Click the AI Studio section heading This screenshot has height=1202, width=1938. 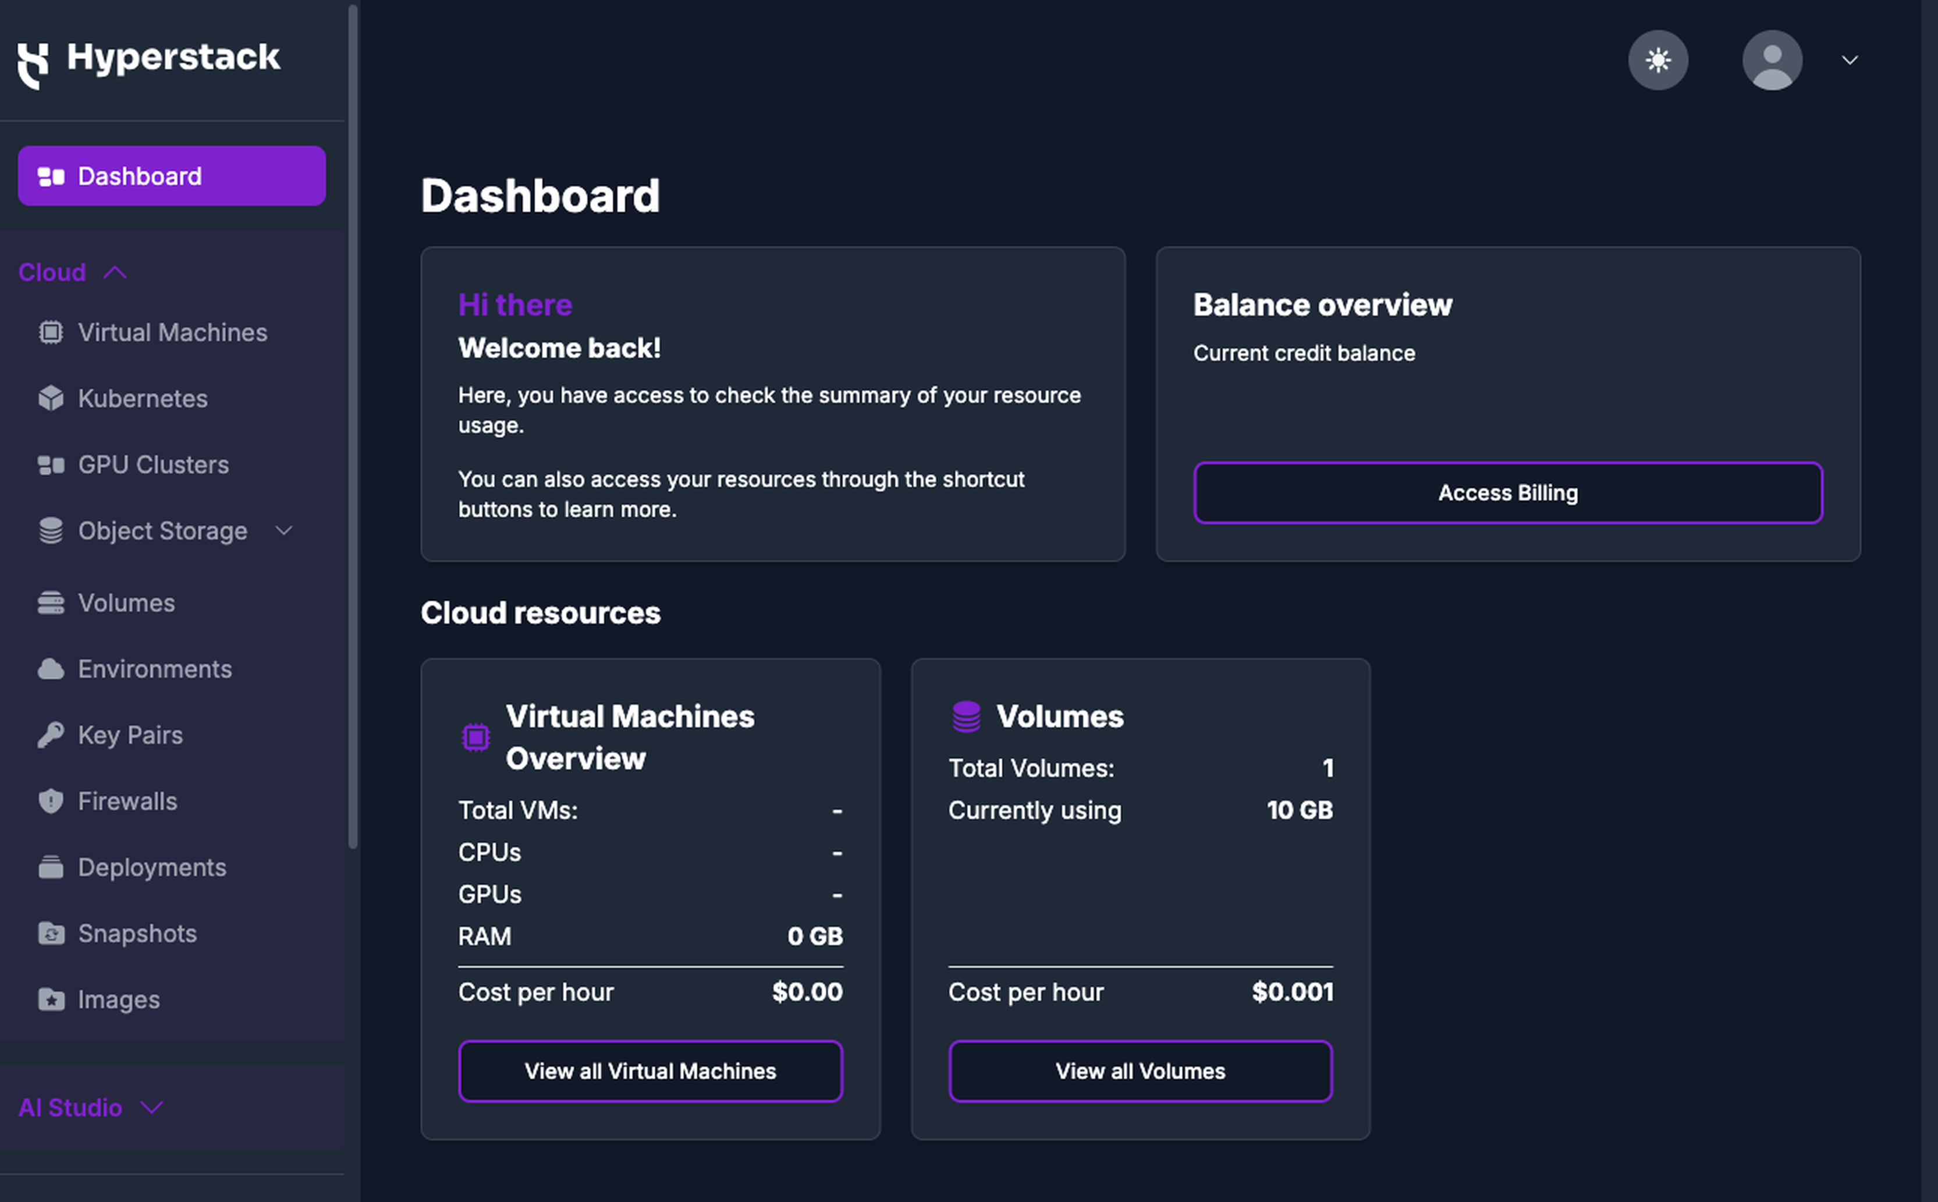point(70,1108)
